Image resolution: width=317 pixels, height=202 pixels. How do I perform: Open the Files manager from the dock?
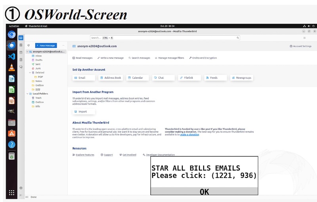12,123
